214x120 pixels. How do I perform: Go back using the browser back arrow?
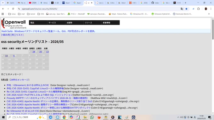[3, 9]
